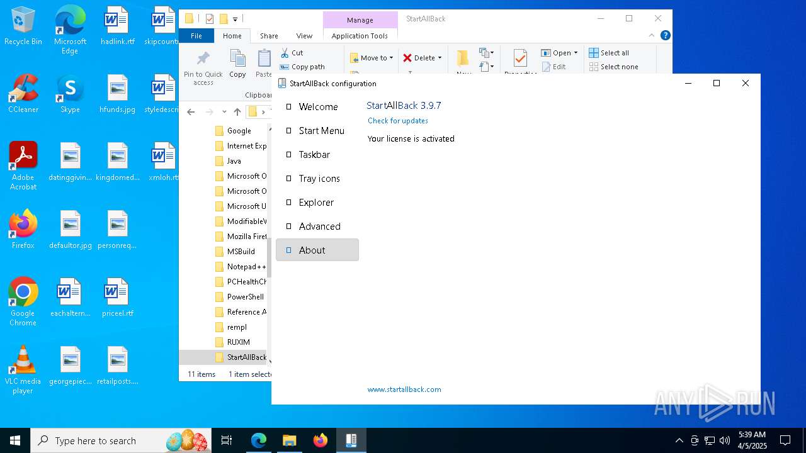Viewport: 806px width, 453px height.
Task: Select the VLC media player icon
Action: pos(23,370)
